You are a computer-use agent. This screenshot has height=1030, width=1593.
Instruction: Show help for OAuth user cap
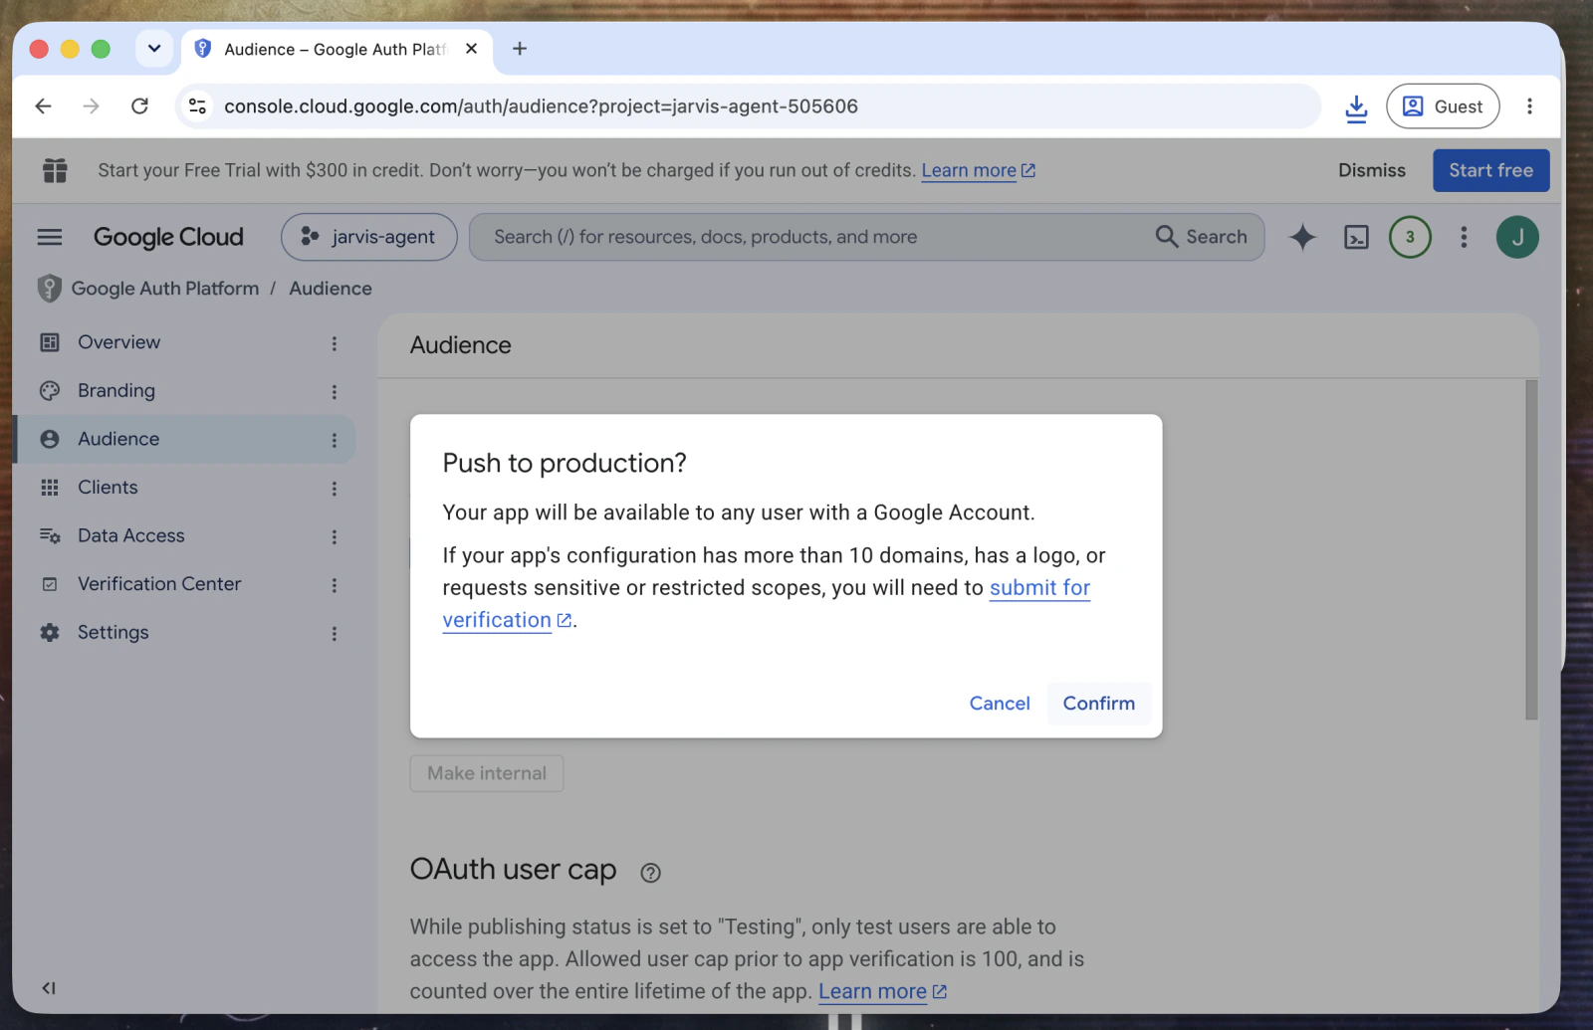[650, 873]
